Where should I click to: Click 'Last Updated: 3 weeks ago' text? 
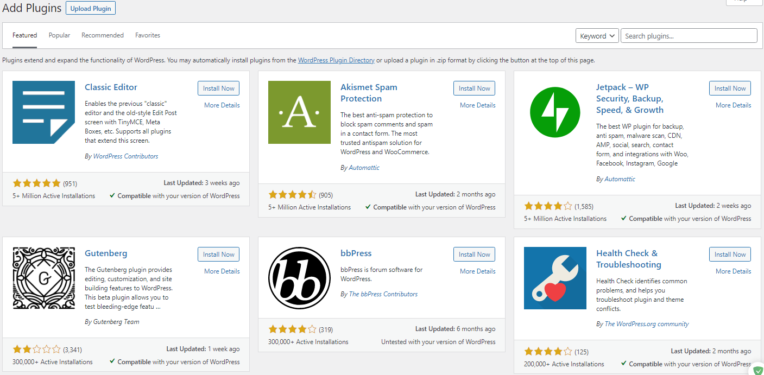[201, 183]
